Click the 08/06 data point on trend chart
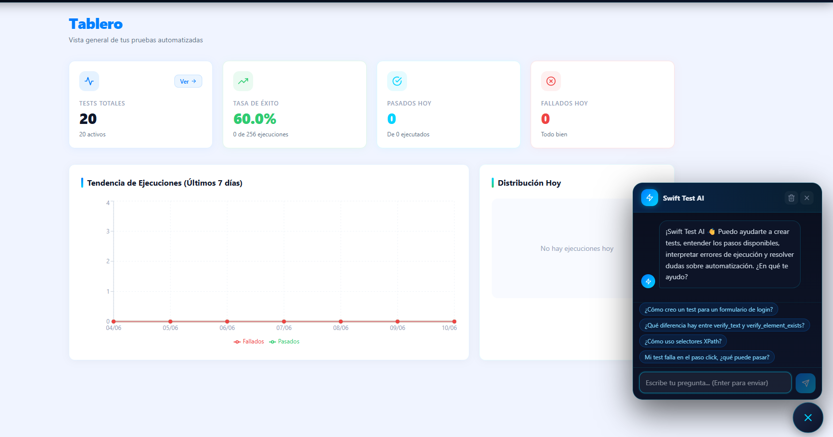This screenshot has height=437, width=833. (x=341, y=322)
